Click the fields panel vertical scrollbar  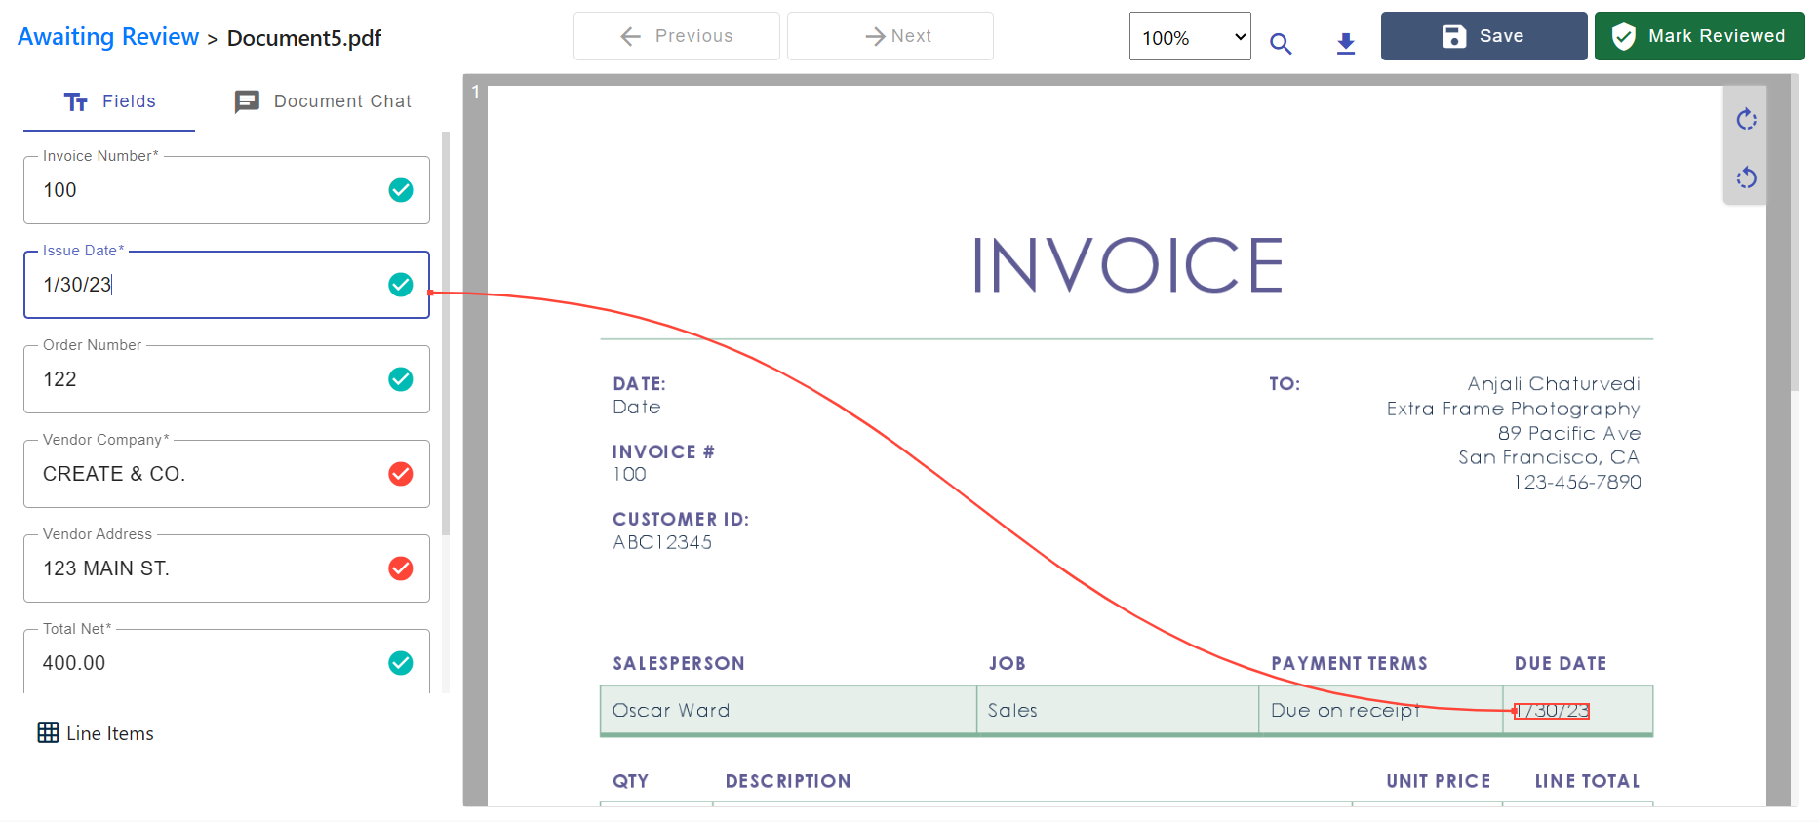coord(446,332)
